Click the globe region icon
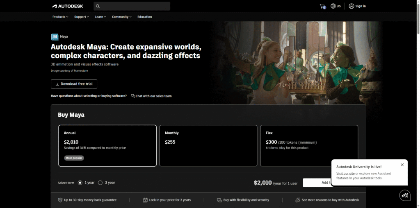This screenshot has height=208, width=420. coord(333,6)
